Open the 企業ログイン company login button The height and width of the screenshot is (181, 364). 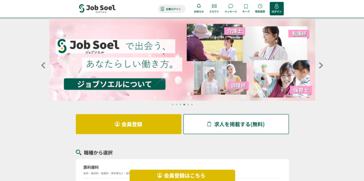tap(172, 9)
